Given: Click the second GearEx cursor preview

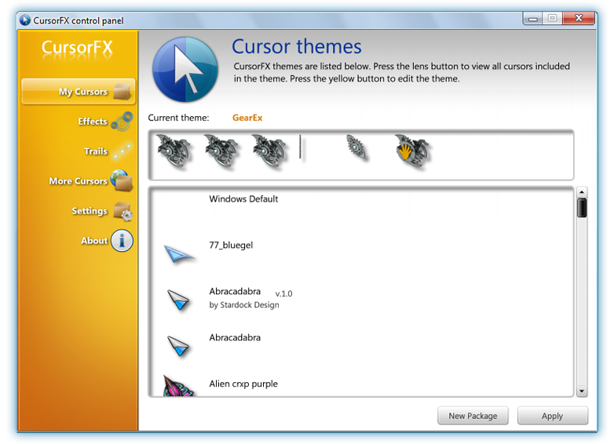Looking at the screenshot, I should (x=221, y=151).
